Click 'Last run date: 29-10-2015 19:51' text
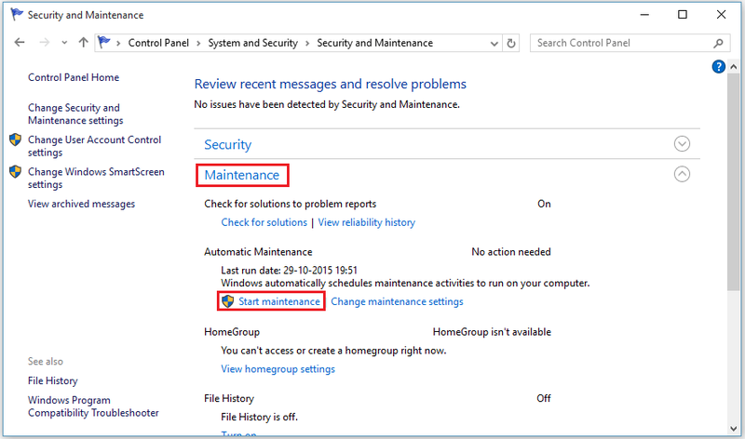Screen dimensions: 745x439 [289, 271]
